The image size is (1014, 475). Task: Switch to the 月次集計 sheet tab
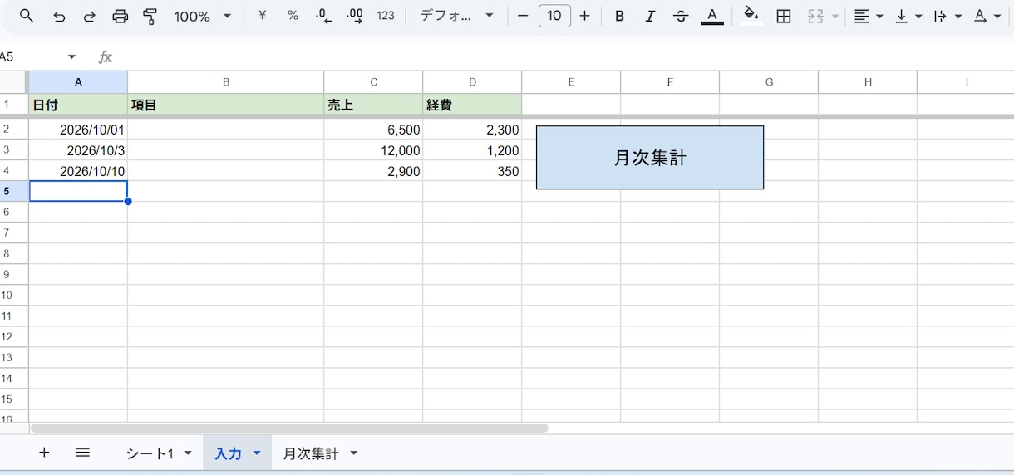click(x=311, y=453)
